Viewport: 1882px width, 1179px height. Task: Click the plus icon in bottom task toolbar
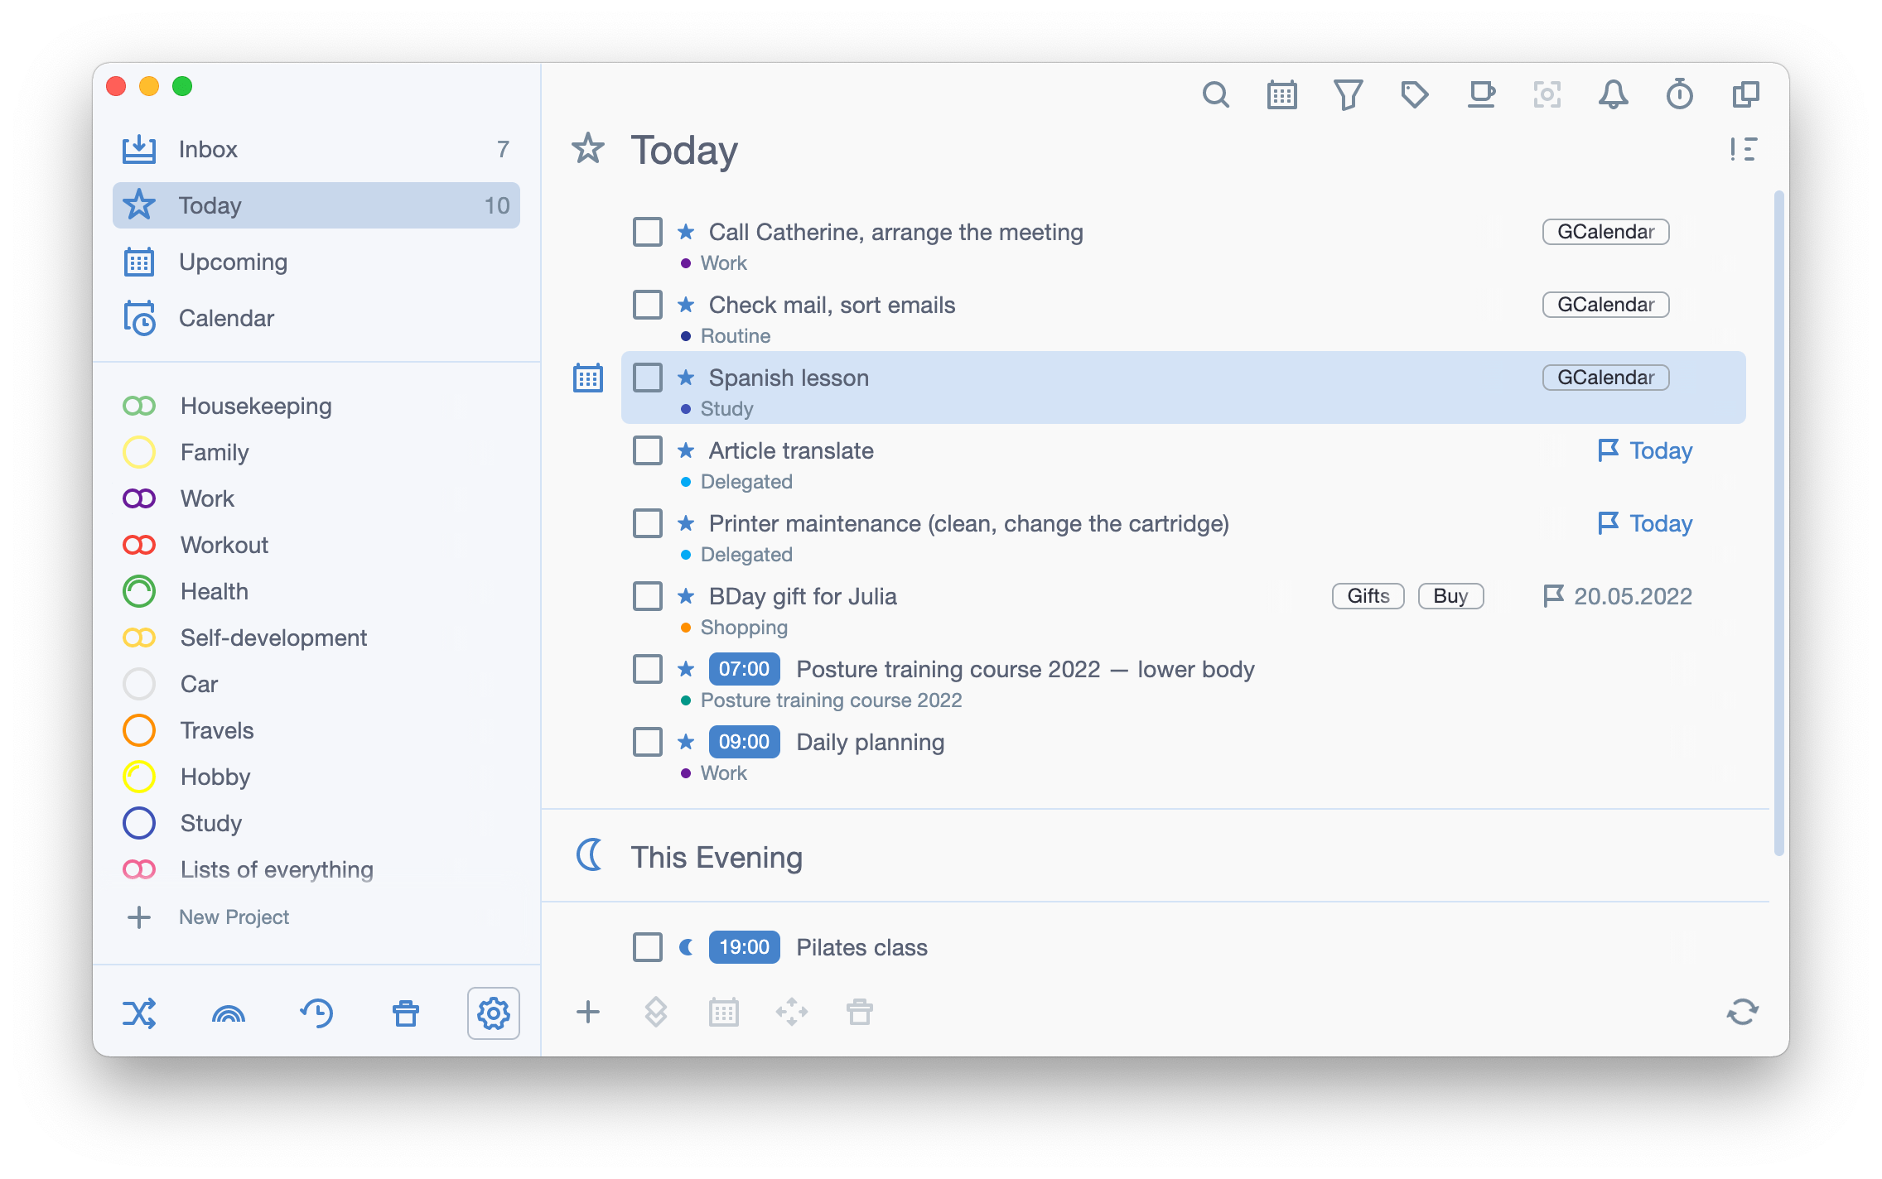pyautogui.click(x=588, y=1012)
